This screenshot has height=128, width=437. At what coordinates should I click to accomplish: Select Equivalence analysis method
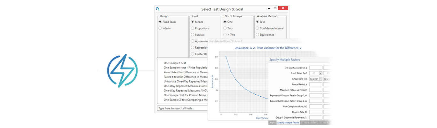pos(257,35)
